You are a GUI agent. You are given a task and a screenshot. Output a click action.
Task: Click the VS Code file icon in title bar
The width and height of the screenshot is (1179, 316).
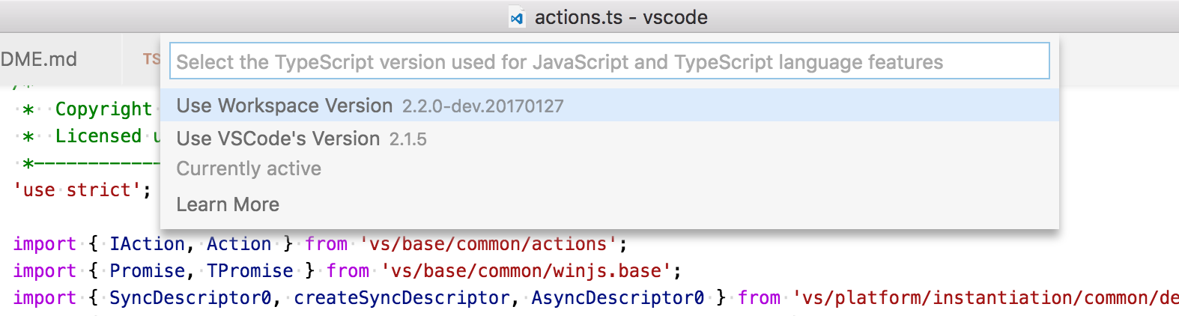click(517, 17)
